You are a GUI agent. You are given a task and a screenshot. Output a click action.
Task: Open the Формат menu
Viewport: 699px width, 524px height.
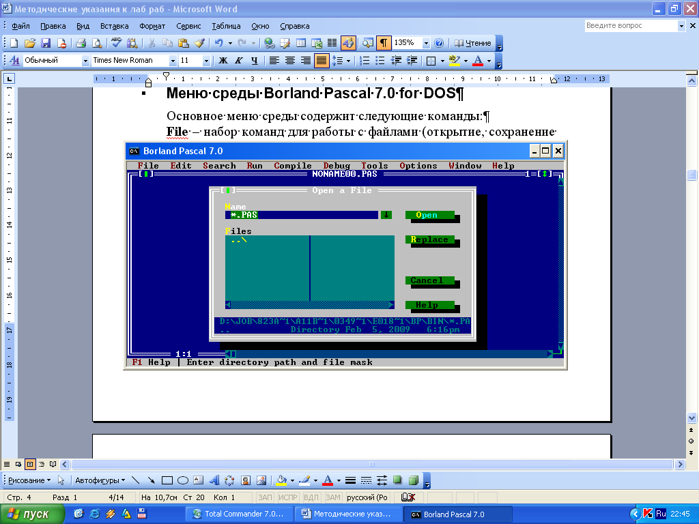coord(152,27)
